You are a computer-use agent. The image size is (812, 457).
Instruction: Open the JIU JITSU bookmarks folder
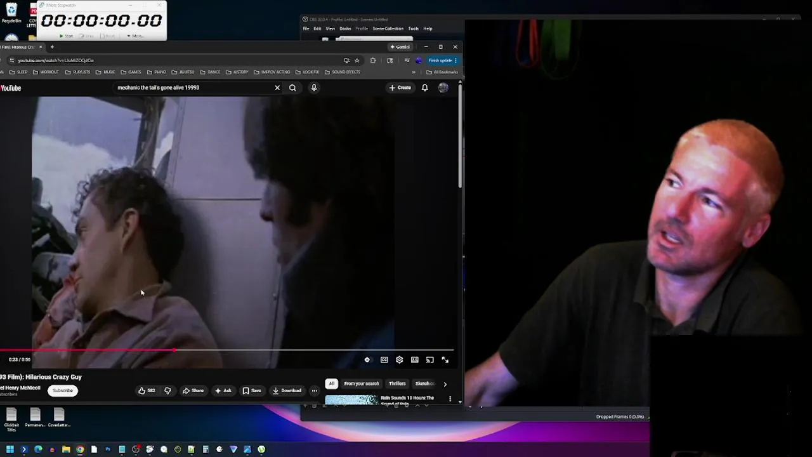click(183, 72)
